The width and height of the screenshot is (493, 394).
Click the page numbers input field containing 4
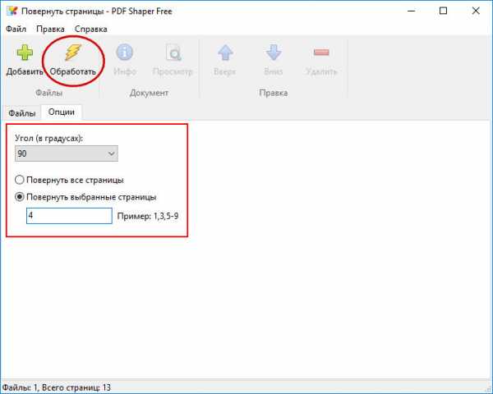tap(69, 216)
